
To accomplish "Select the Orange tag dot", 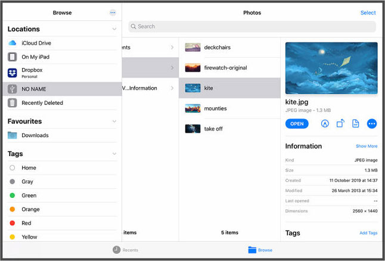I will tap(13, 209).
